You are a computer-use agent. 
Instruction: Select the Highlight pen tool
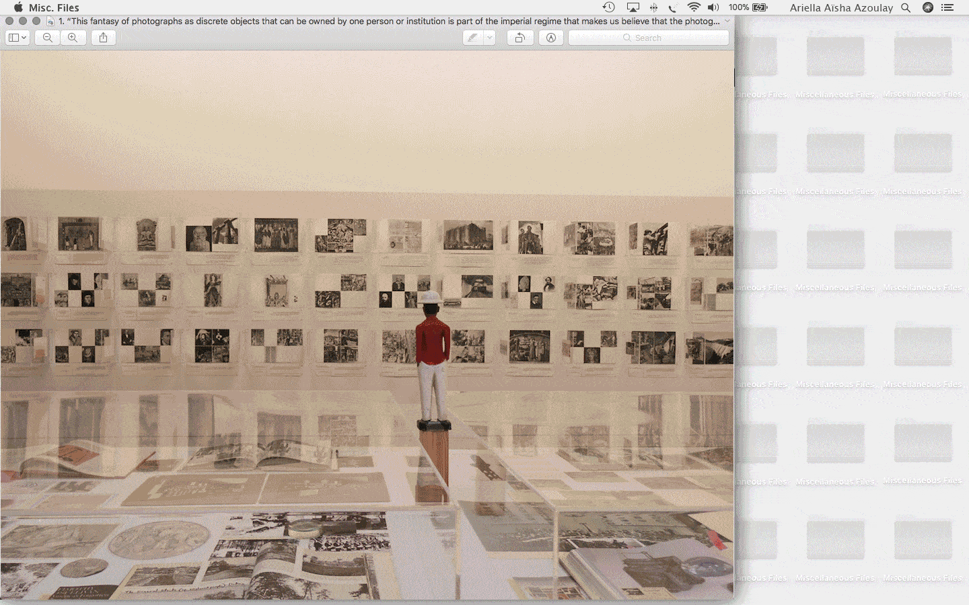pyautogui.click(x=473, y=38)
